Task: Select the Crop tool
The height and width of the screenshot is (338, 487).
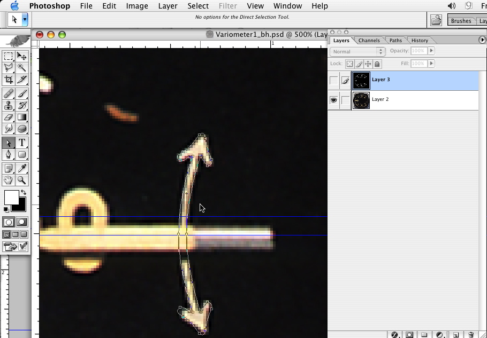Action: coord(9,80)
